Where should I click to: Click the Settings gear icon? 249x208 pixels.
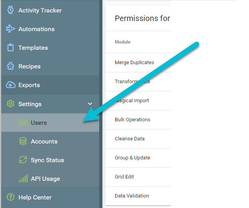coord(11,104)
